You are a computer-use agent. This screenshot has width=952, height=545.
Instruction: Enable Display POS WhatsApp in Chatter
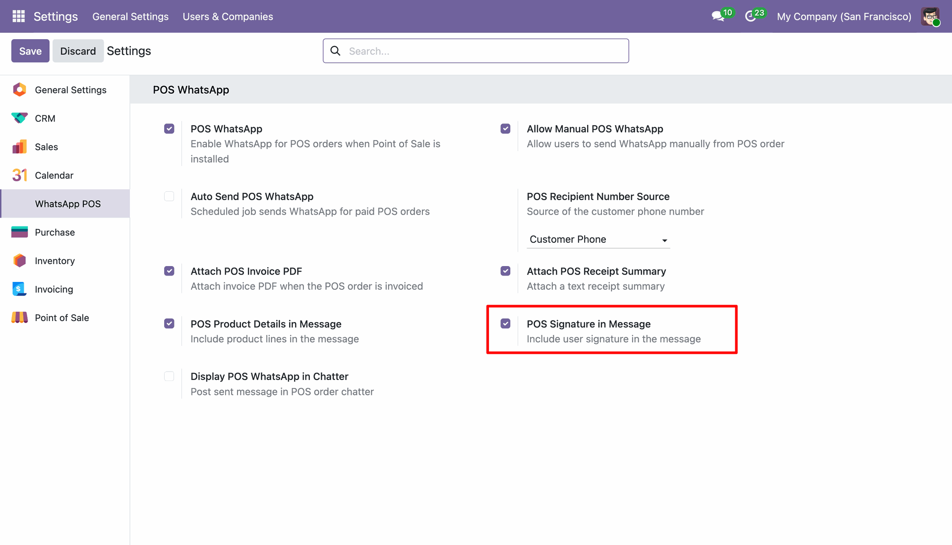coord(169,376)
